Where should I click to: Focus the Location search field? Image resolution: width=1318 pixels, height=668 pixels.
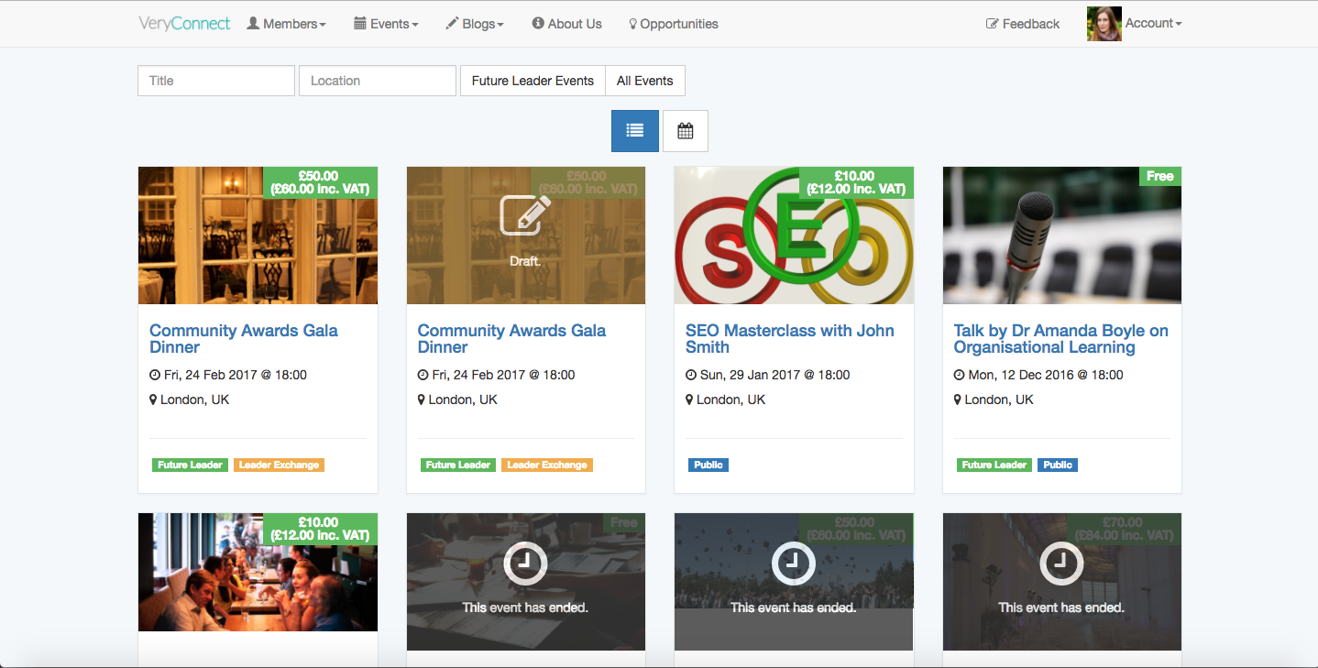pyautogui.click(x=378, y=81)
